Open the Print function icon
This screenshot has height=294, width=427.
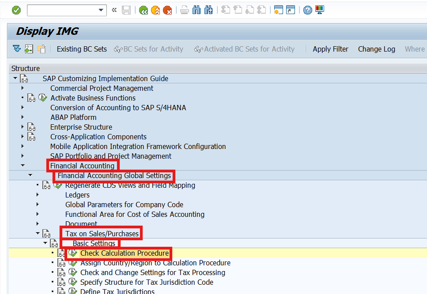pyautogui.click(x=184, y=10)
